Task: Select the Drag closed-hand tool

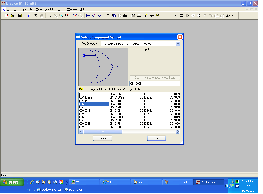Action: pyautogui.click(x=199, y=16)
